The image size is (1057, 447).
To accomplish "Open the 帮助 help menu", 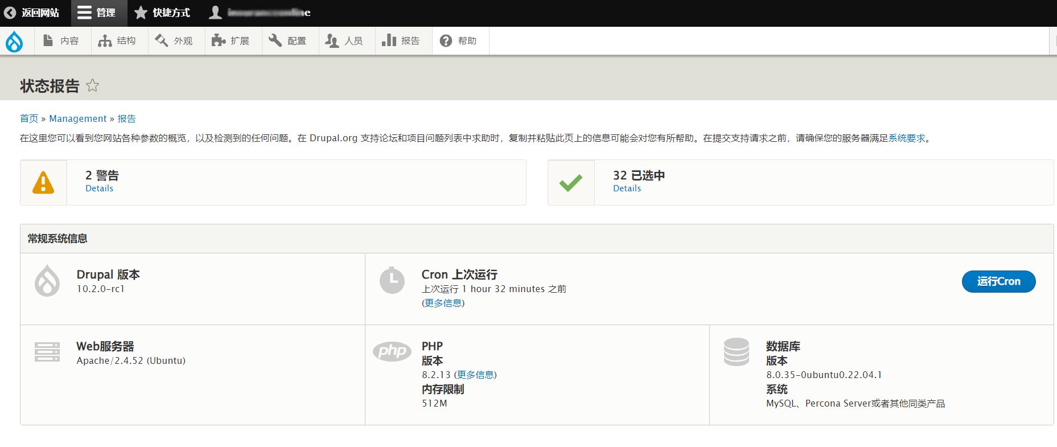I will click(x=460, y=41).
